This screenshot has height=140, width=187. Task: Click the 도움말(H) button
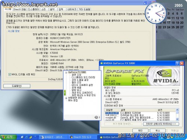pyautogui.click(x=17, y=86)
